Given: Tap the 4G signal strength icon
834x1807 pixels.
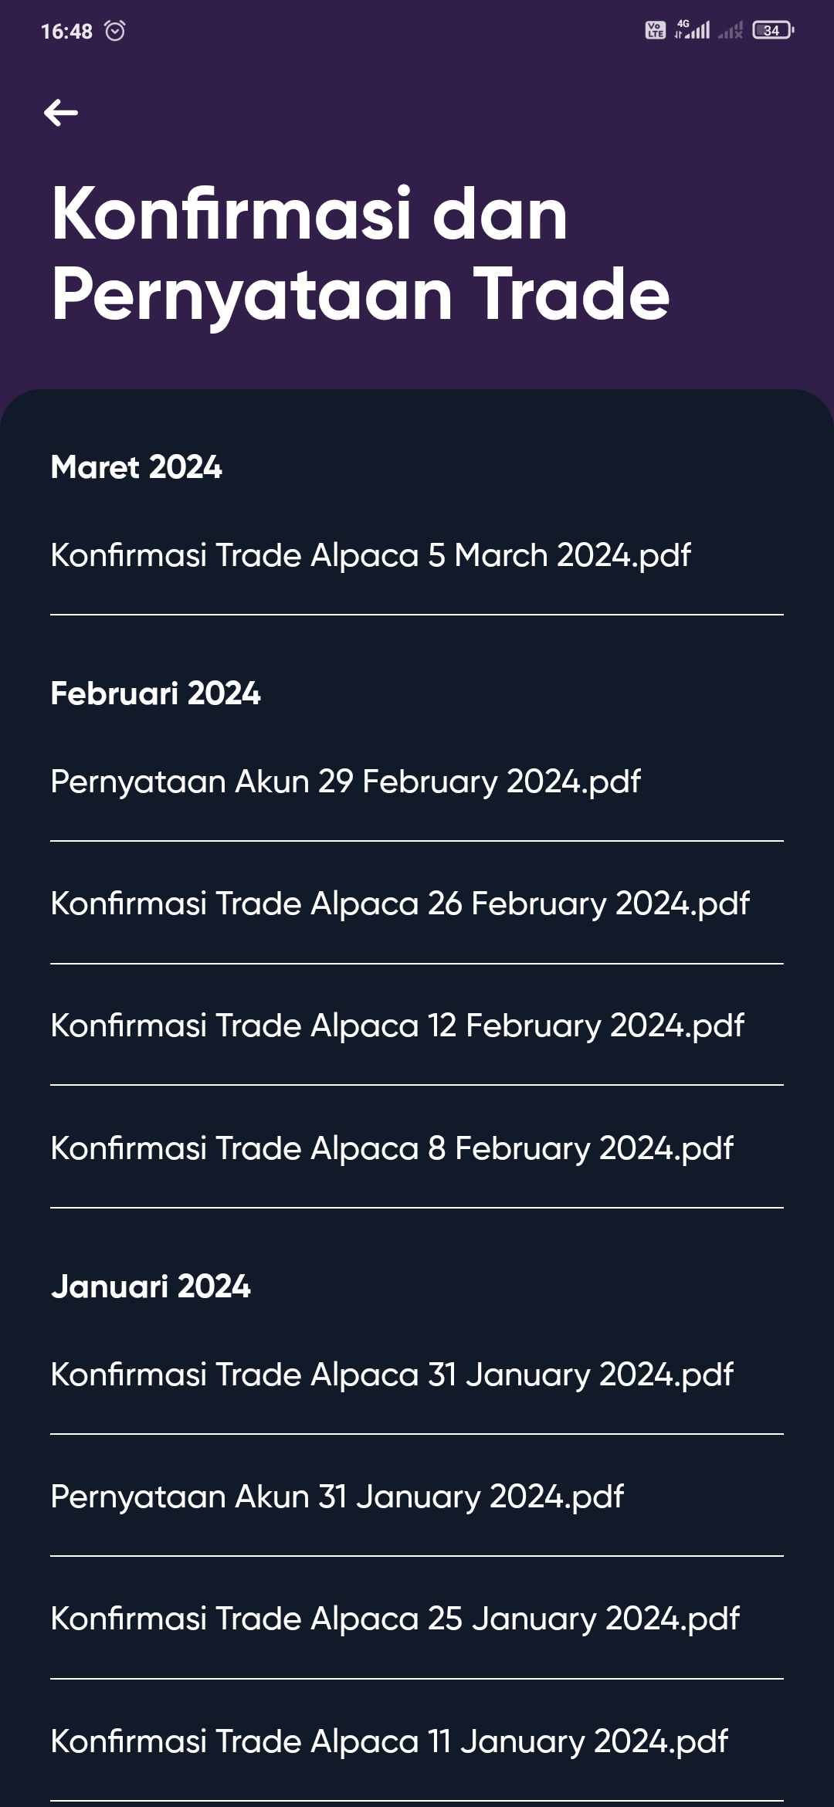Looking at the screenshot, I should [x=692, y=29].
